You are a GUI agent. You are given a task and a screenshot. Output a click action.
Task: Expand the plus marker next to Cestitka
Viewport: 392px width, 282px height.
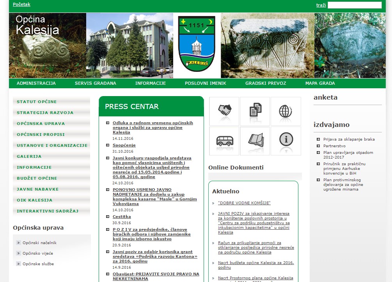[108, 216]
